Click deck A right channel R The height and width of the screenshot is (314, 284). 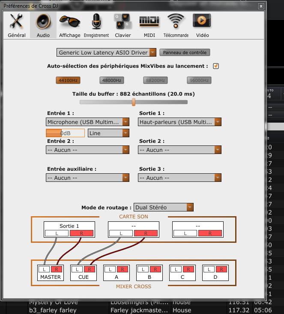tap(123, 269)
